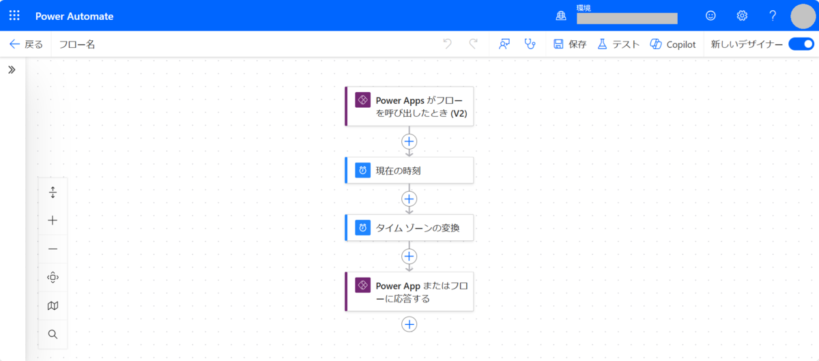This screenshot has width=819, height=361.
Task: Click the 現在の時刻 clock icon
Action: click(362, 170)
